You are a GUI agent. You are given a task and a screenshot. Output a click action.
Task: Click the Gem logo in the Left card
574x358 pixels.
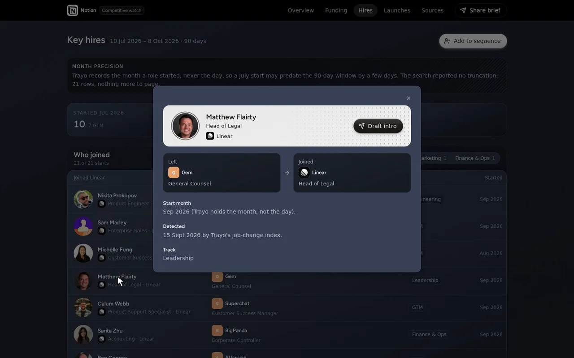click(x=174, y=172)
